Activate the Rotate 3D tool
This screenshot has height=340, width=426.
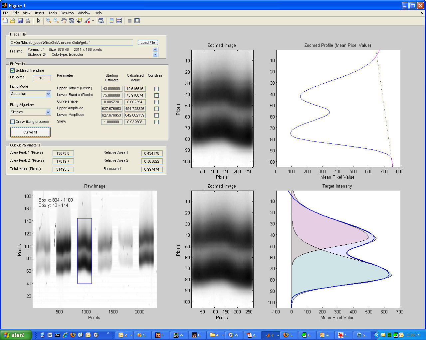click(x=72, y=21)
